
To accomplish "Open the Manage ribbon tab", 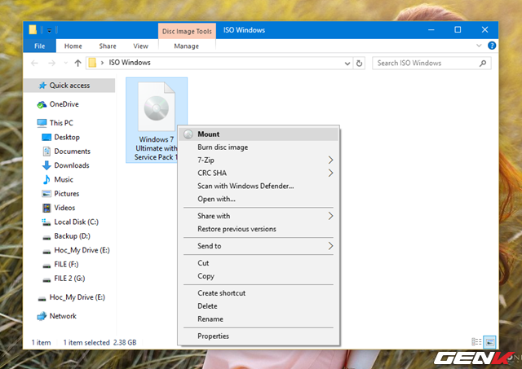I will tap(187, 46).
